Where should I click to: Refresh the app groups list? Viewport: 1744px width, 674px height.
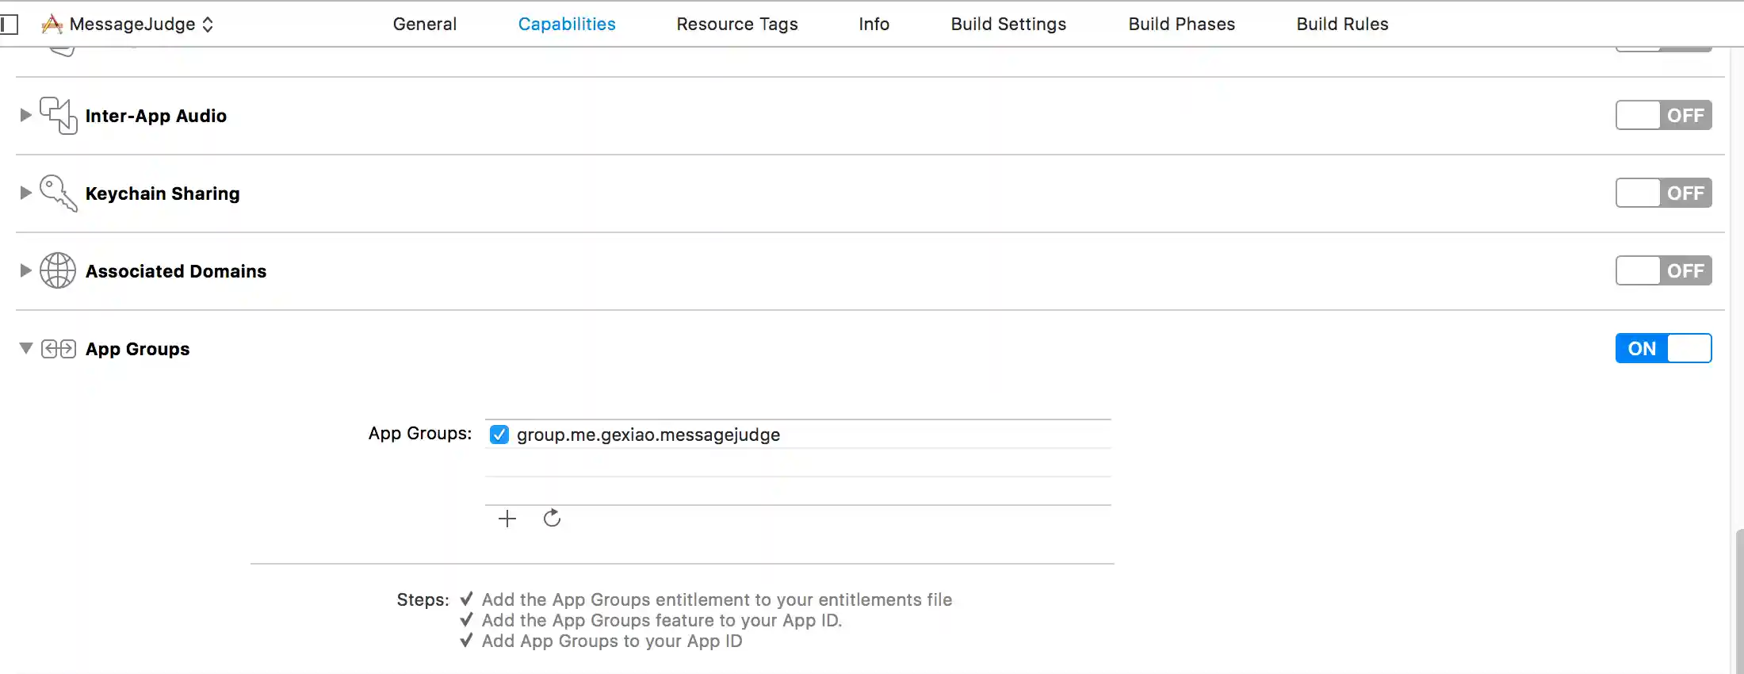coord(552,518)
